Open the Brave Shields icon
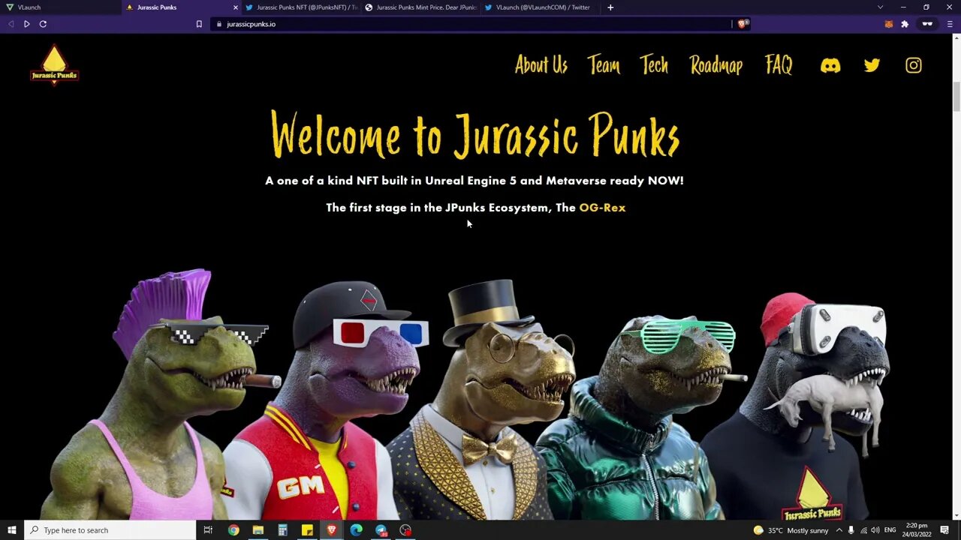 point(743,24)
